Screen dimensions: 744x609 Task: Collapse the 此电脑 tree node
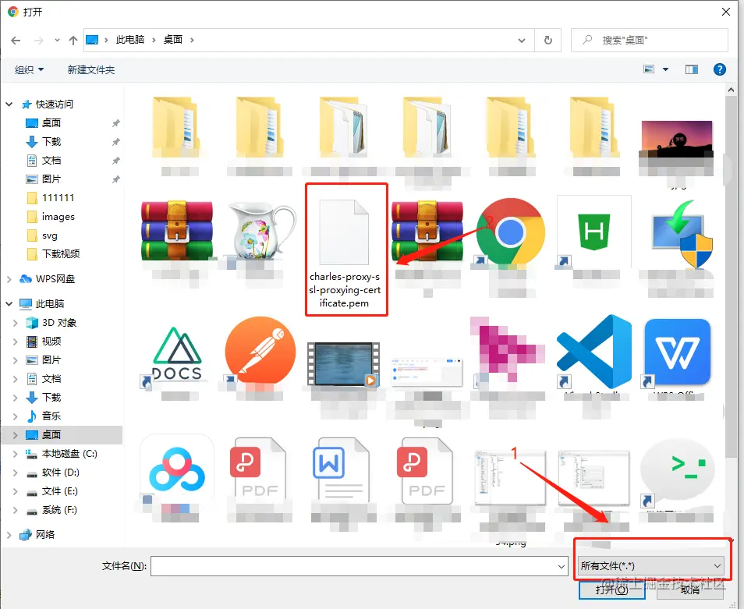[x=9, y=304]
